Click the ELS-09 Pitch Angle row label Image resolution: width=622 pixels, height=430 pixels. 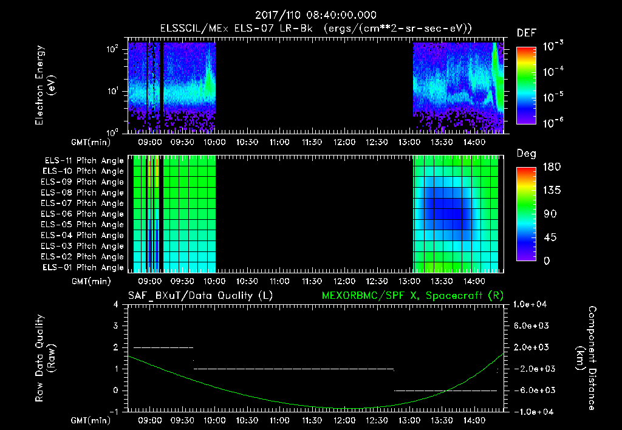tap(83, 182)
